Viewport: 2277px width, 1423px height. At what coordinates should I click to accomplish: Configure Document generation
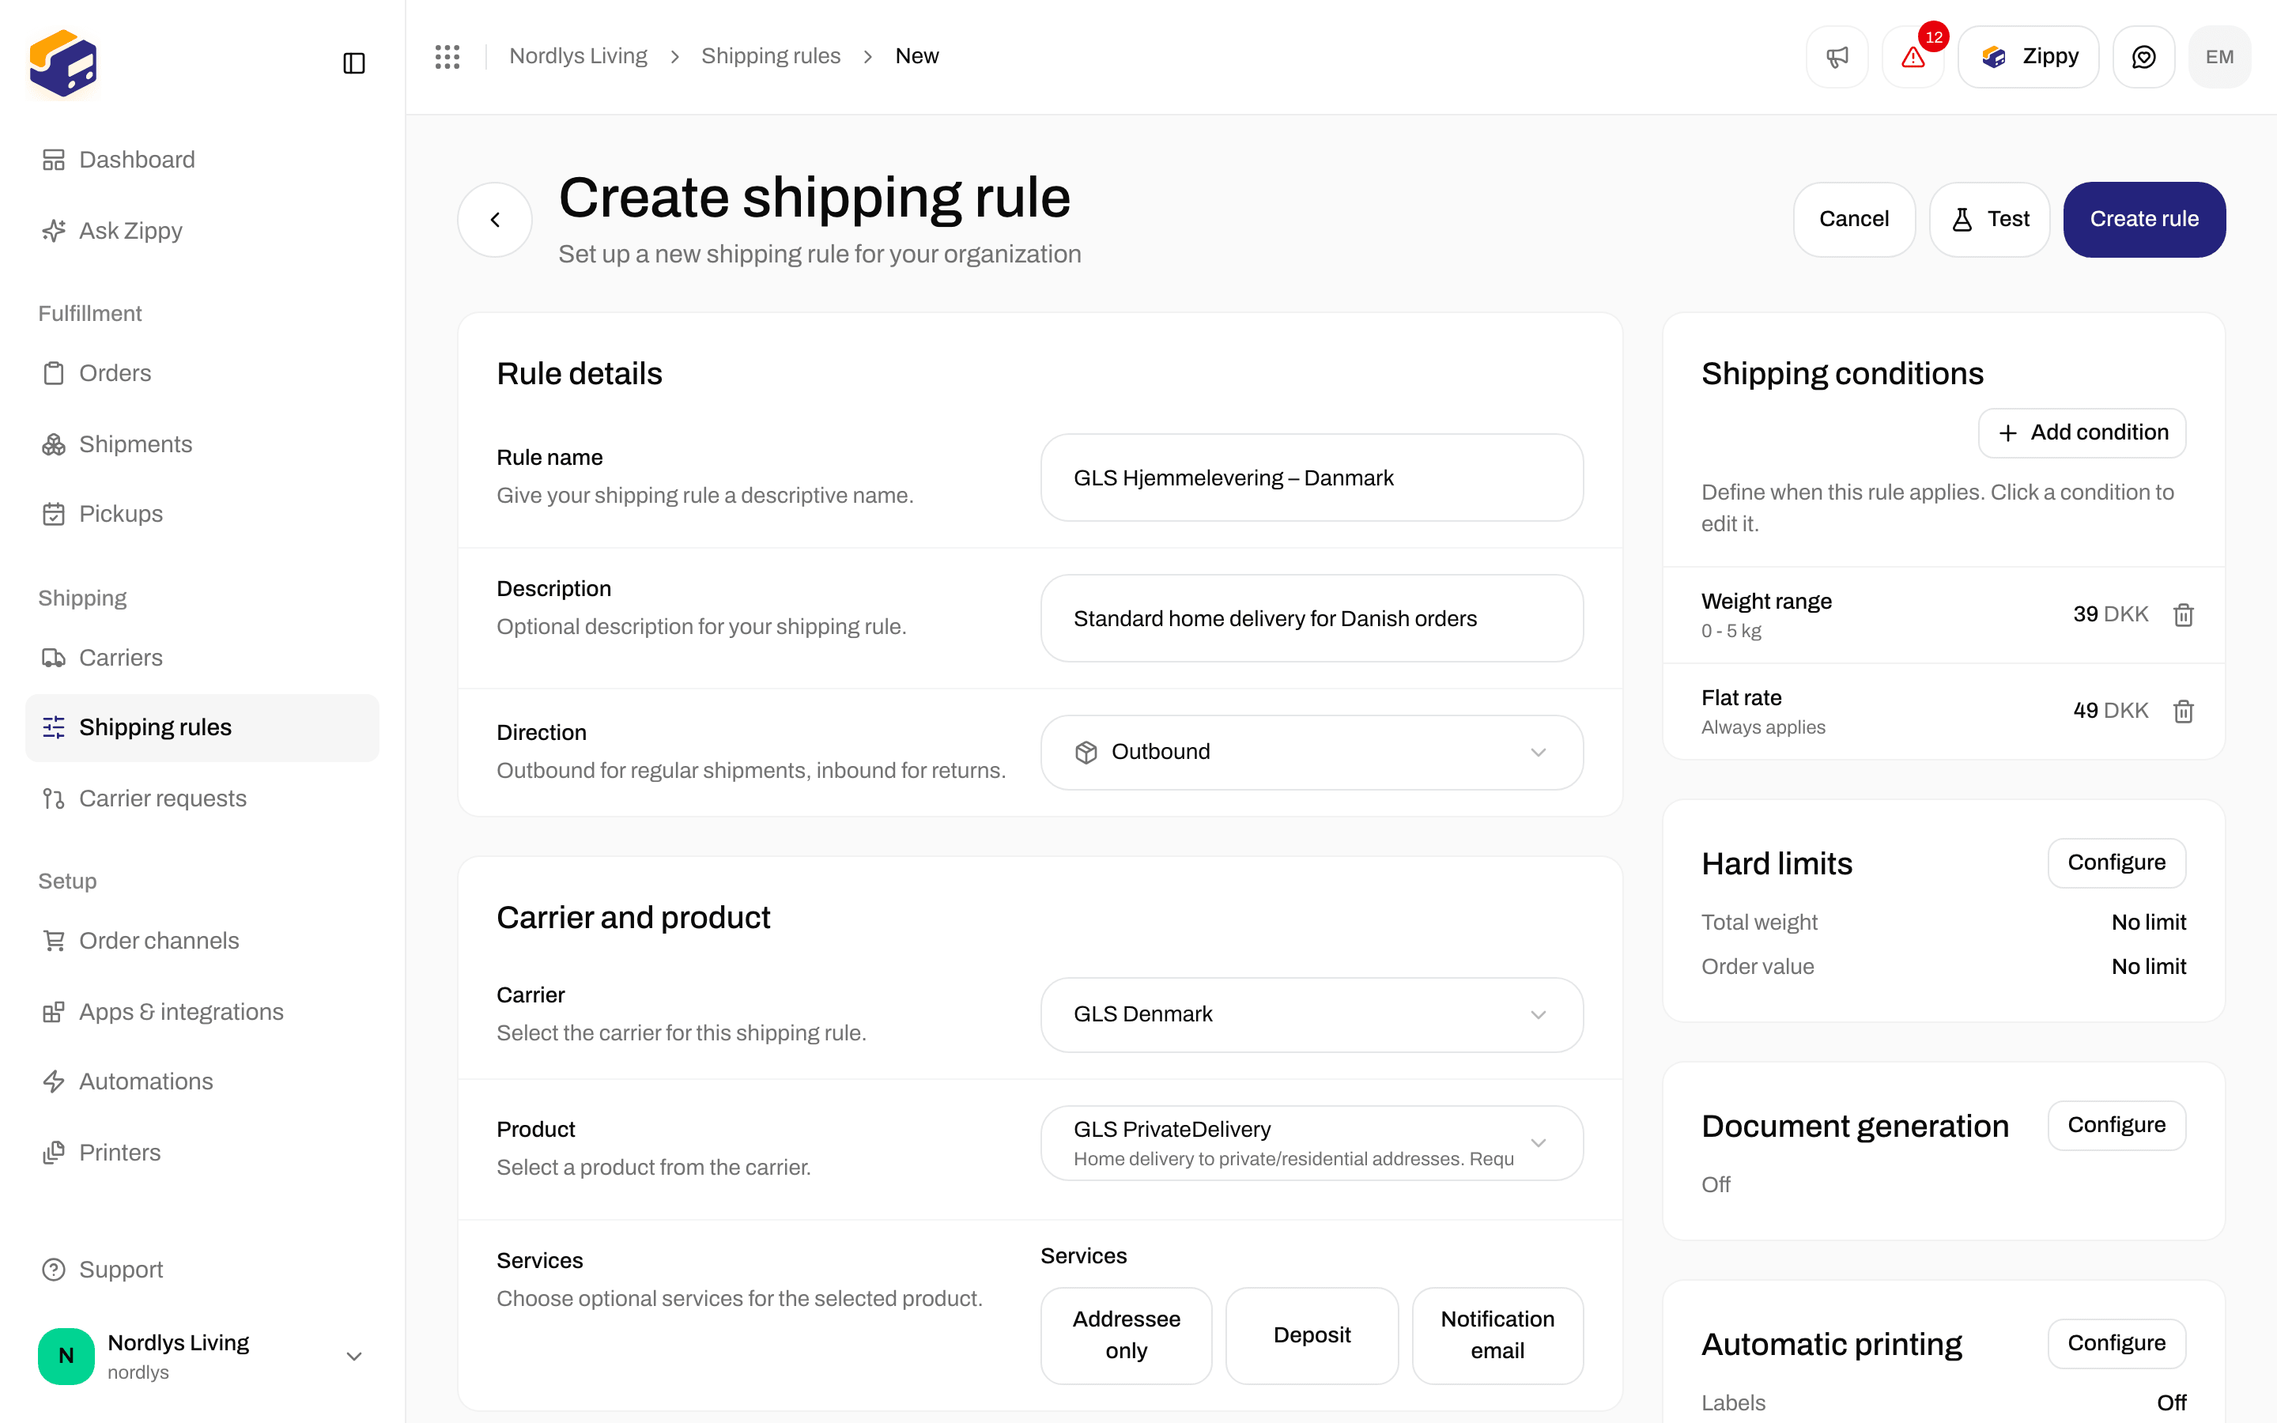[2116, 1126]
